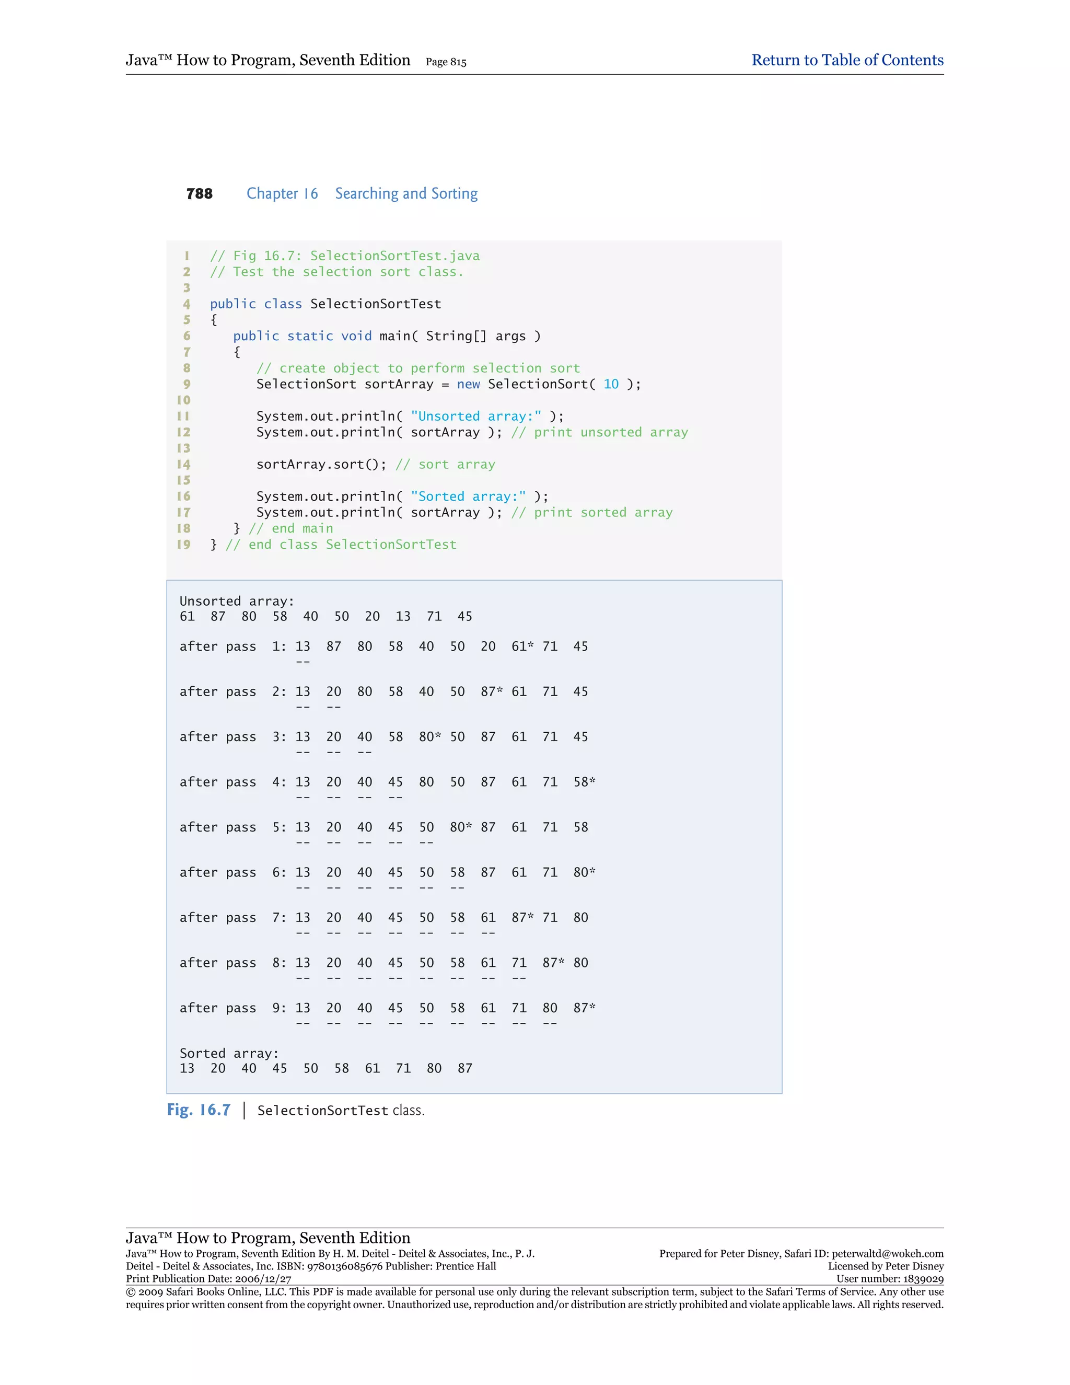
Task: Click the "Unsorted array:" string literal
Action: click(476, 416)
